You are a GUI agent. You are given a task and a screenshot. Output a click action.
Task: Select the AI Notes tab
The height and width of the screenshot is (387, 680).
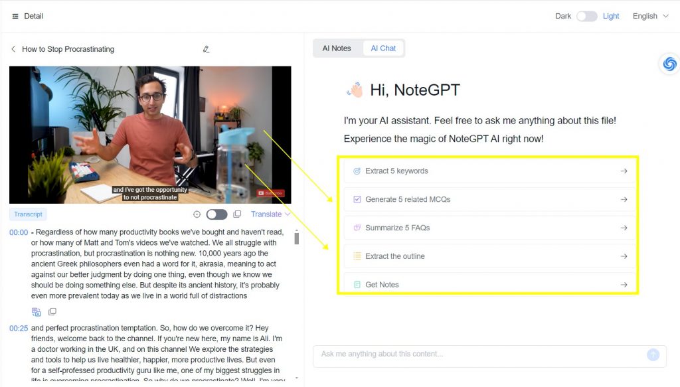tap(337, 48)
